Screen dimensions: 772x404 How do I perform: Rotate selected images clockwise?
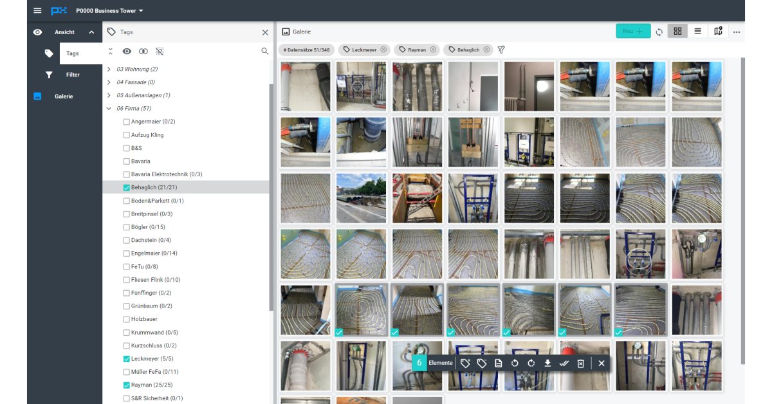[531, 363]
